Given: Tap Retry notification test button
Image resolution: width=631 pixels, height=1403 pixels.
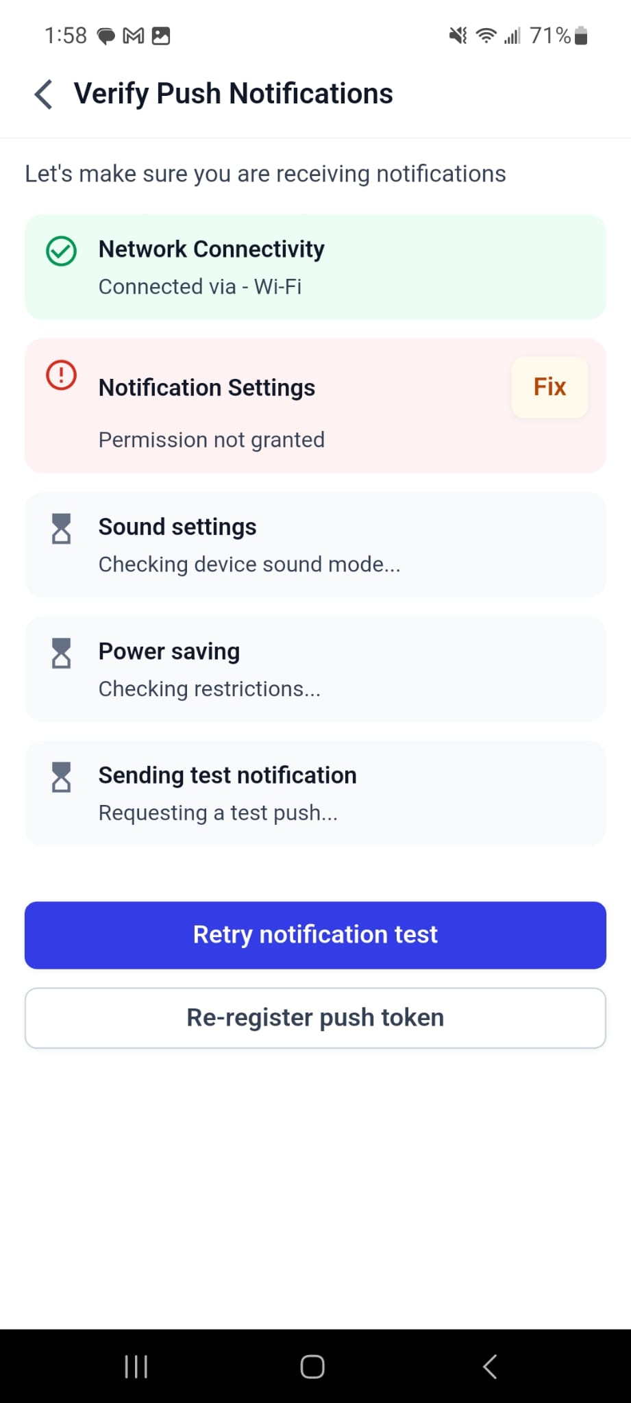Looking at the screenshot, I should tap(315, 935).
